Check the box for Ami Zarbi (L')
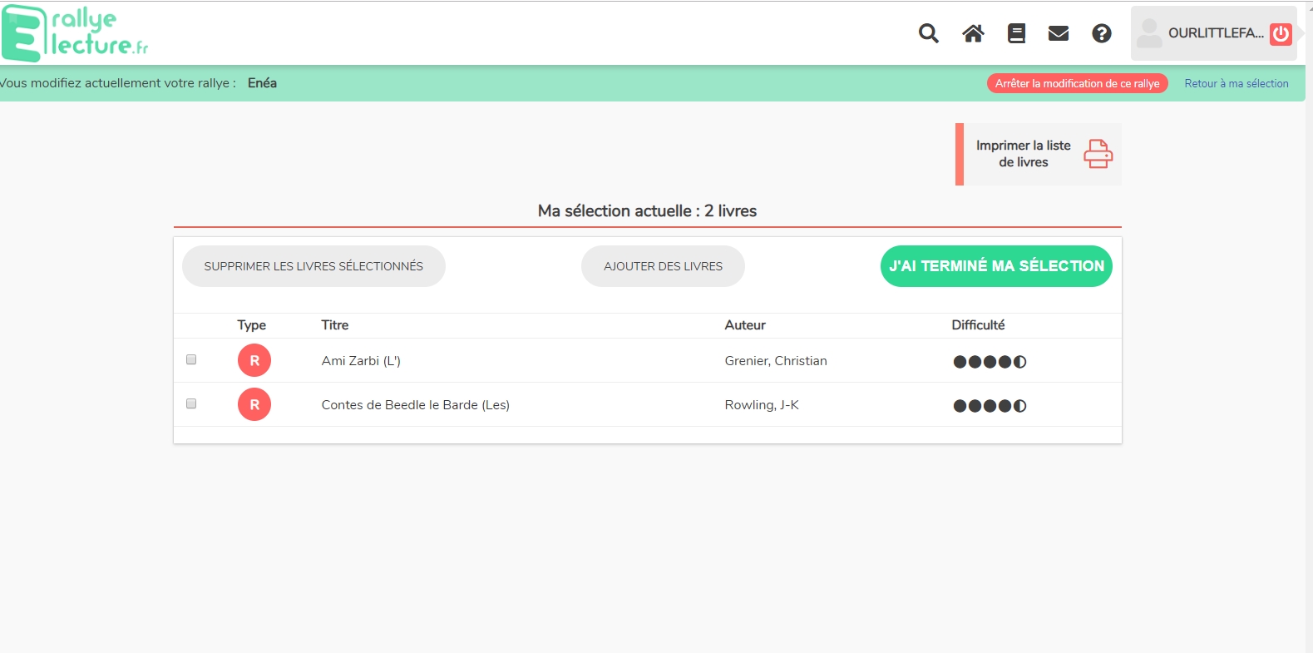Viewport: 1313px width, 653px height. [x=191, y=359]
